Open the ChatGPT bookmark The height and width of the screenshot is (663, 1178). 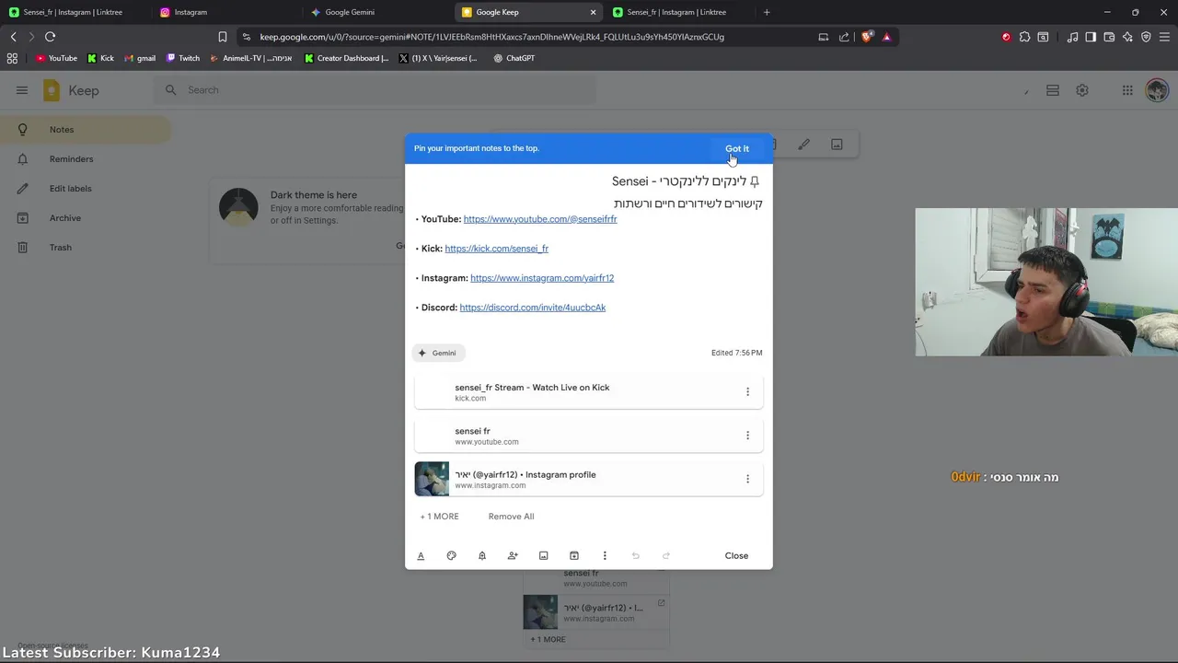[514, 58]
